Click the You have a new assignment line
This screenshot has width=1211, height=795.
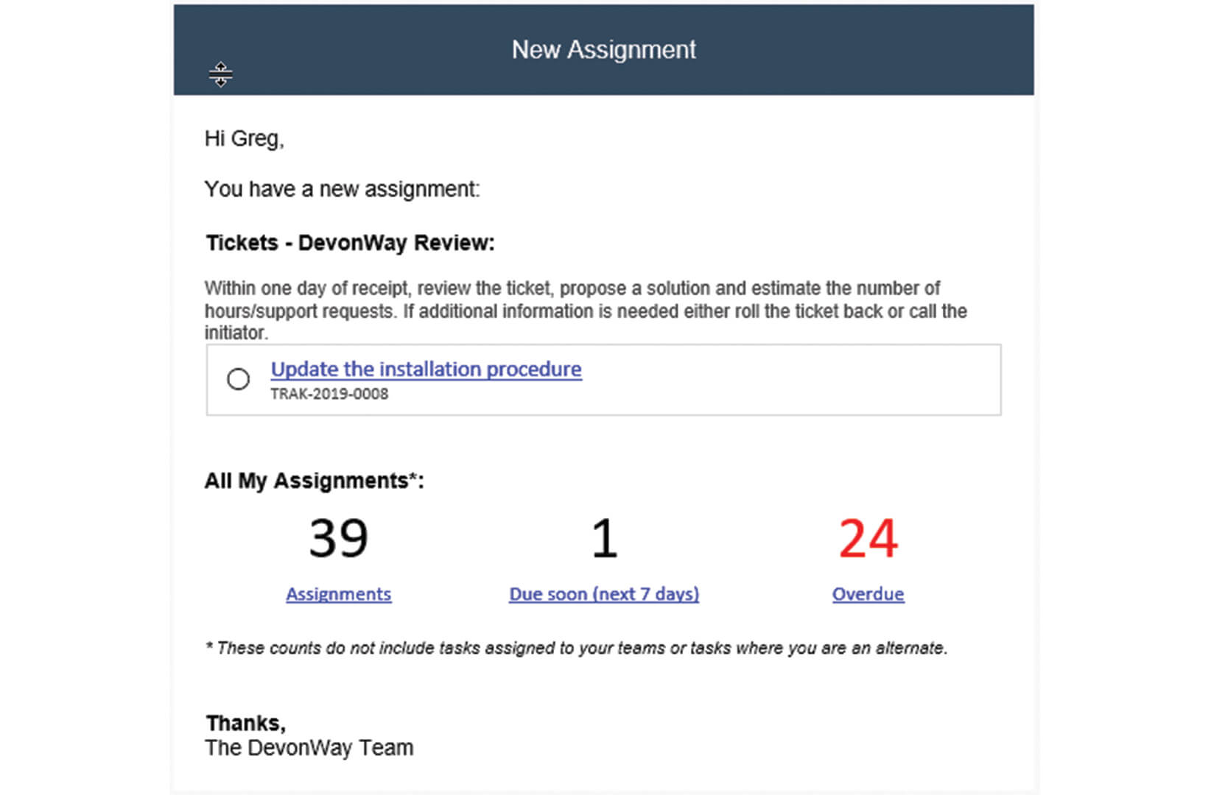pos(343,190)
